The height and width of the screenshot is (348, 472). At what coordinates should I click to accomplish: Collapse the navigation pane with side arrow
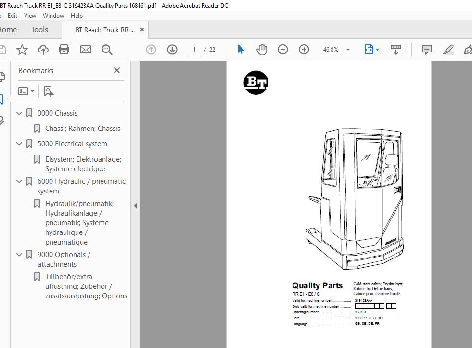coord(135,206)
